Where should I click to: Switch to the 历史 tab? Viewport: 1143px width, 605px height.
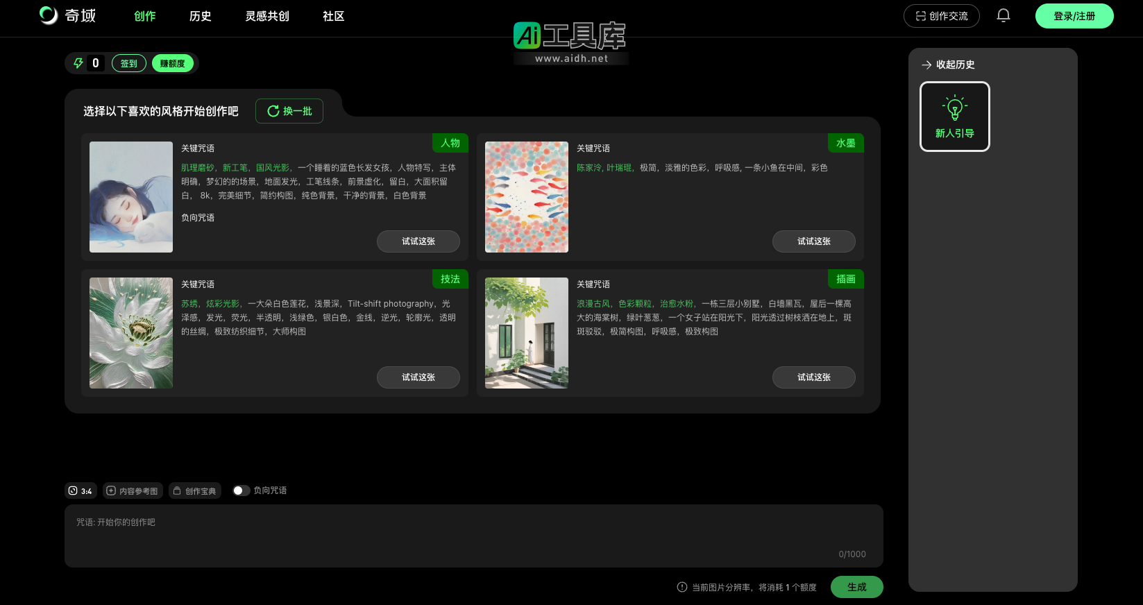click(x=201, y=16)
